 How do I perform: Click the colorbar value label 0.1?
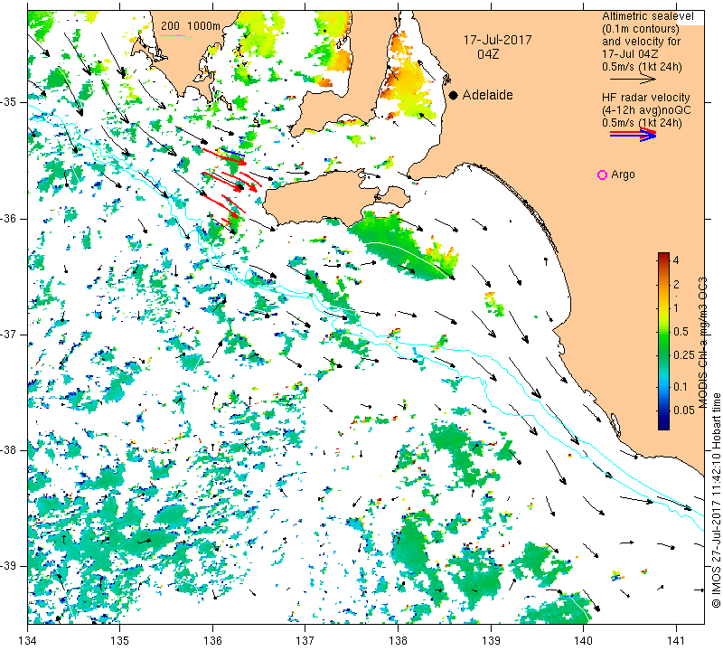681,387
